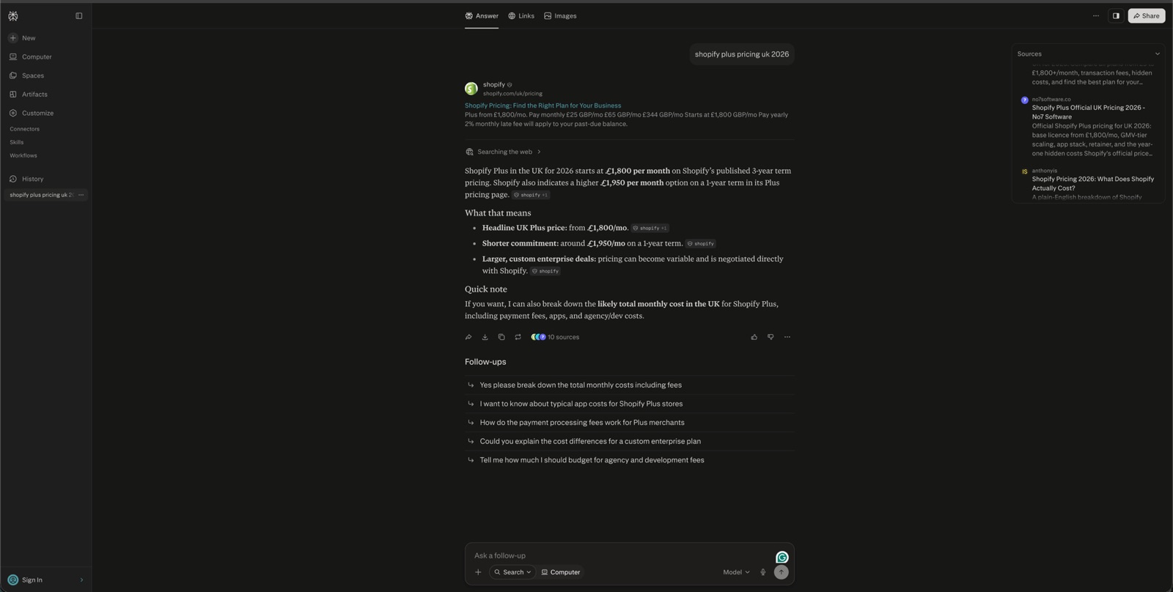Open shopify +1 citation on Headline UK Plus price
This screenshot has height=592, width=1173.
[x=650, y=228]
